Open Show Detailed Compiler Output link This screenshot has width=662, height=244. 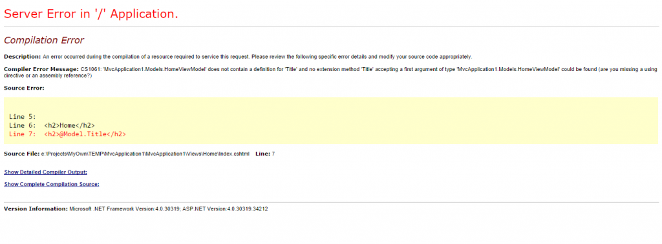tap(46, 172)
